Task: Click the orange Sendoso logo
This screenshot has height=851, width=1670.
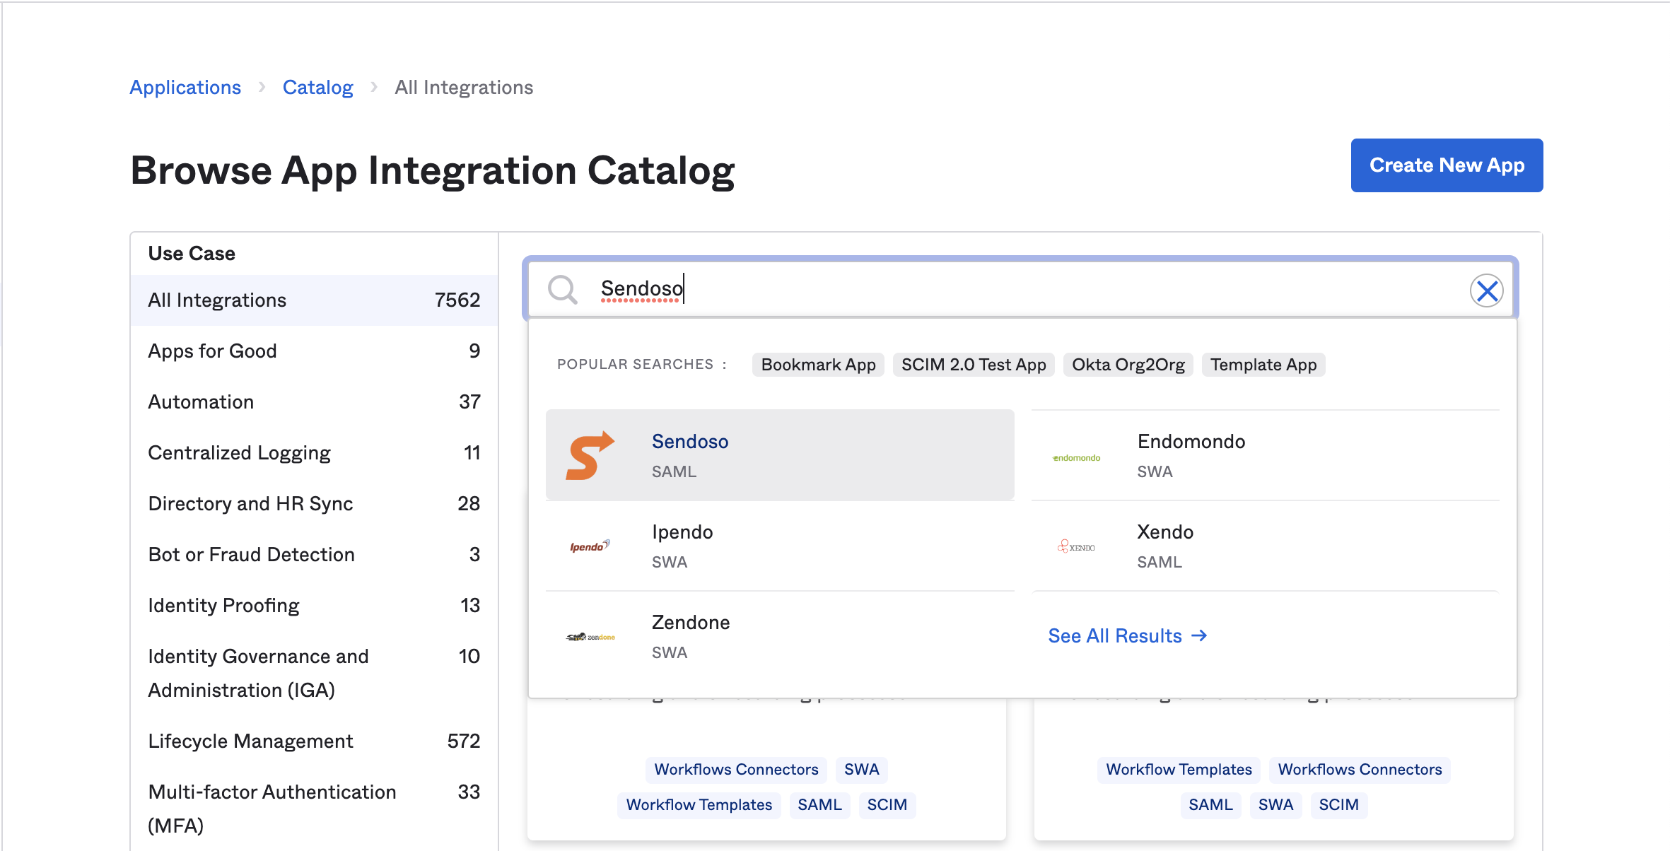Action: [x=590, y=455]
